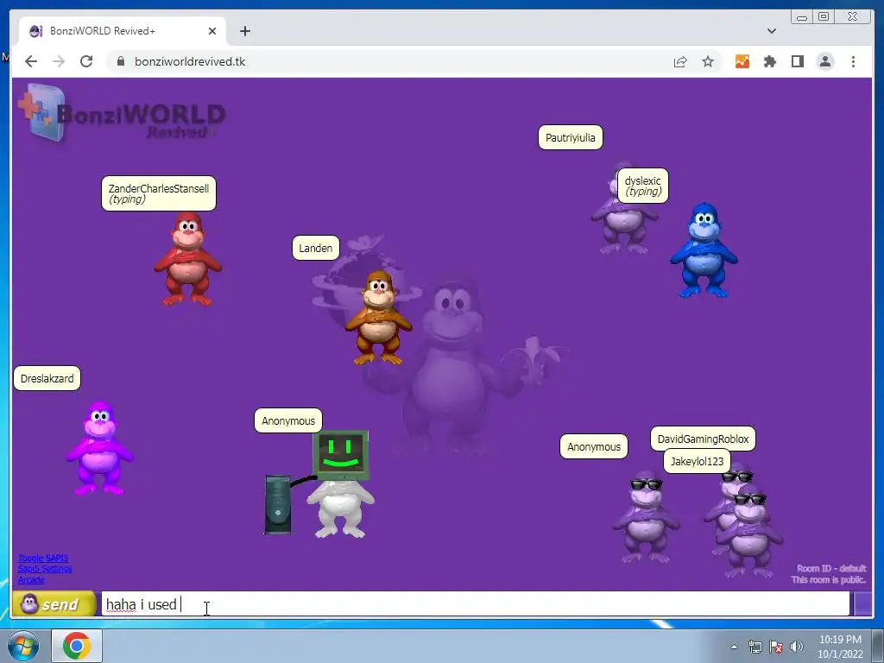Click the dyslexic typing bubble
884x663 pixels.
coord(642,186)
